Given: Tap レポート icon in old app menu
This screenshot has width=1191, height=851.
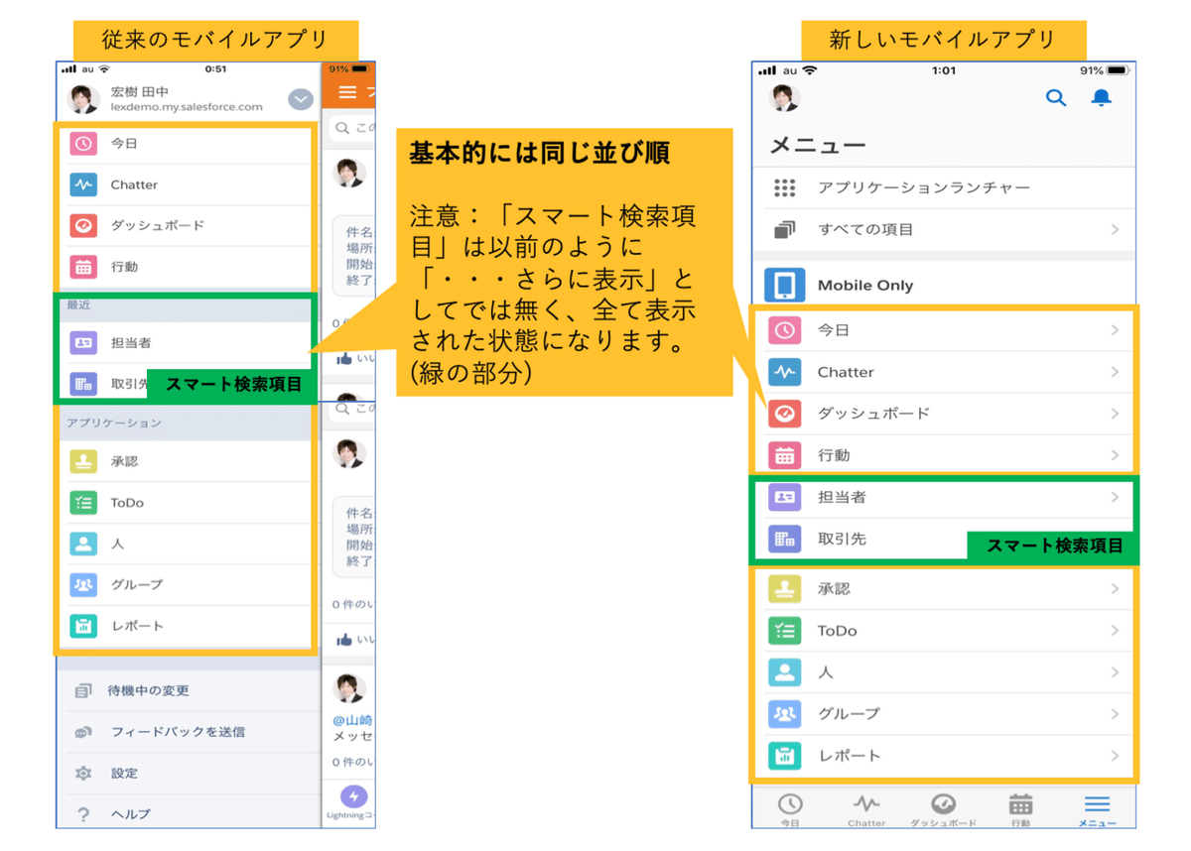Looking at the screenshot, I should point(83,626).
